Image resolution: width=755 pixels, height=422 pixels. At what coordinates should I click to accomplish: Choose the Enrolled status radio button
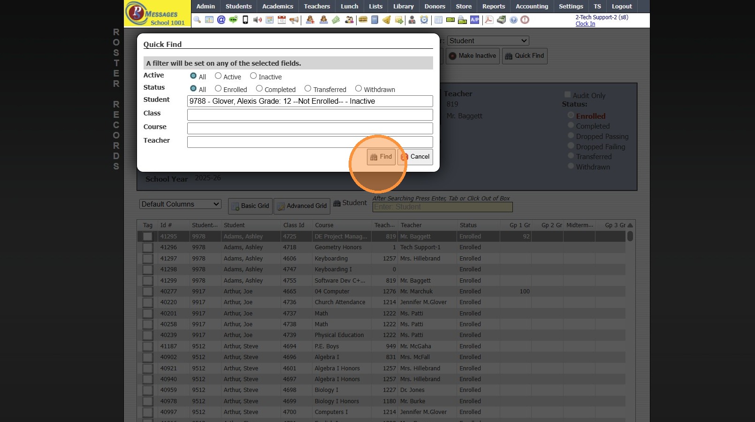tap(218, 89)
